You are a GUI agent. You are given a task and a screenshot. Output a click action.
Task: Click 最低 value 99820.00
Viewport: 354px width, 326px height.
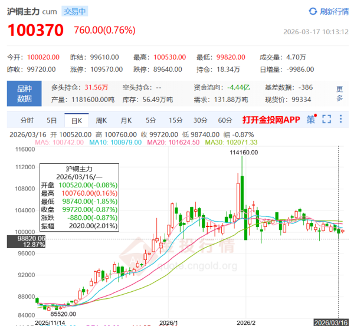(231, 57)
